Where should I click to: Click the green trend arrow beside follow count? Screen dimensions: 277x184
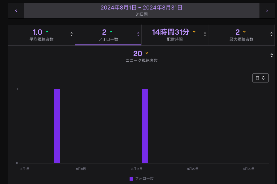pyautogui.click(x=111, y=32)
